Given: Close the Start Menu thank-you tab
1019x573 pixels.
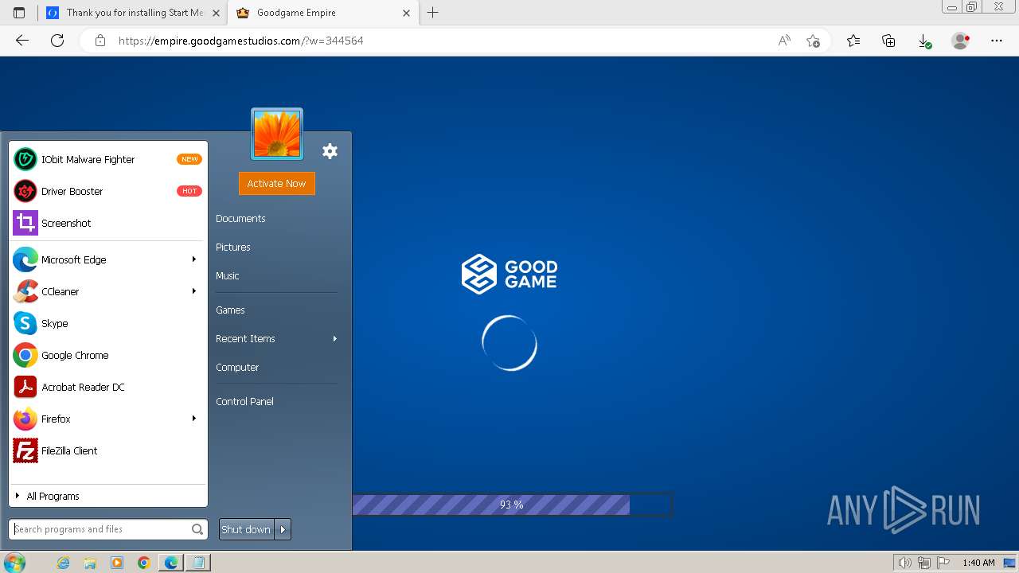Looking at the screenshot, I should coord(216,13).
